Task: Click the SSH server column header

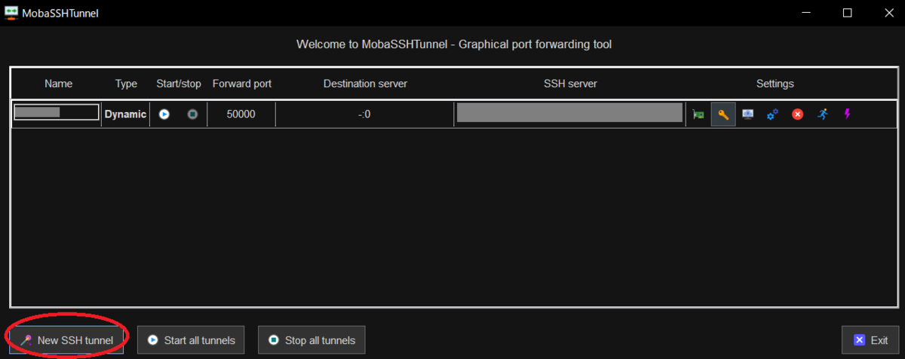Action: (x=570, y=84)
